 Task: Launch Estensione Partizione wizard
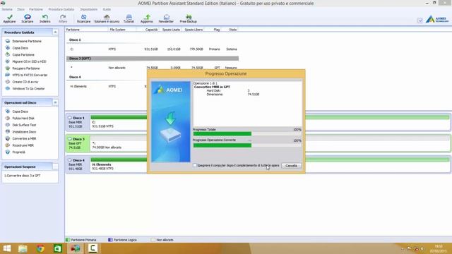click(27, 41)
